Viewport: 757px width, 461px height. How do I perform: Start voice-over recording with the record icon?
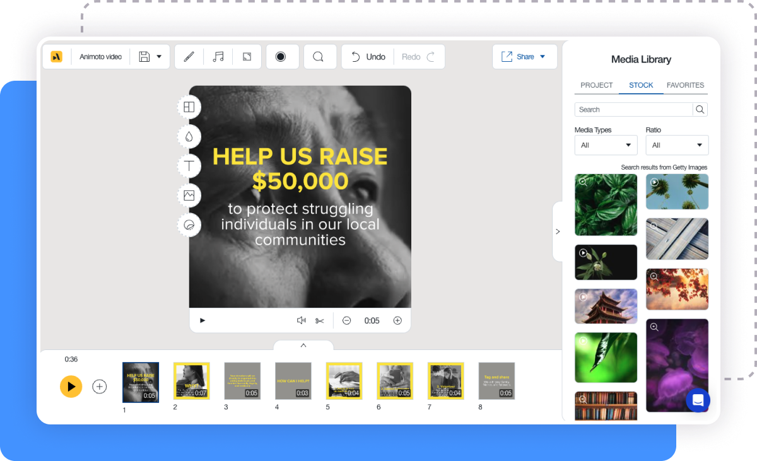[282, 56]
